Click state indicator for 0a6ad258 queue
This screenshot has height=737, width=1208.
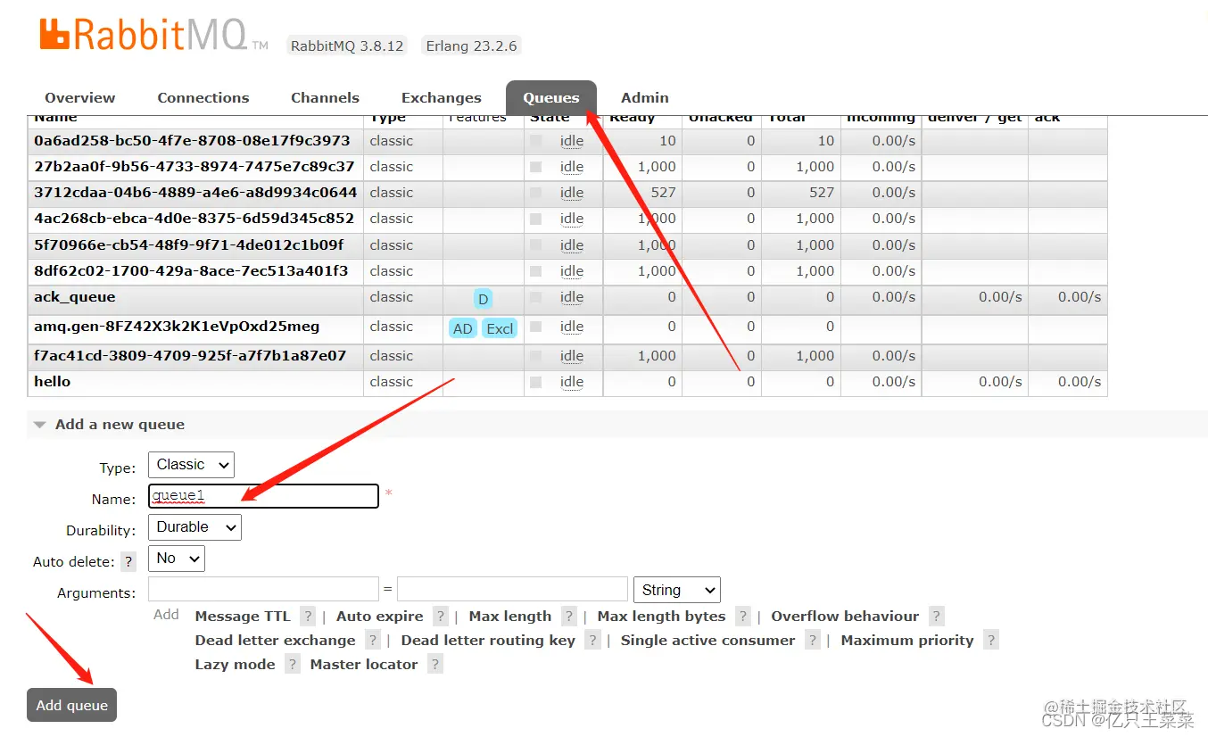tap(535, 140)
